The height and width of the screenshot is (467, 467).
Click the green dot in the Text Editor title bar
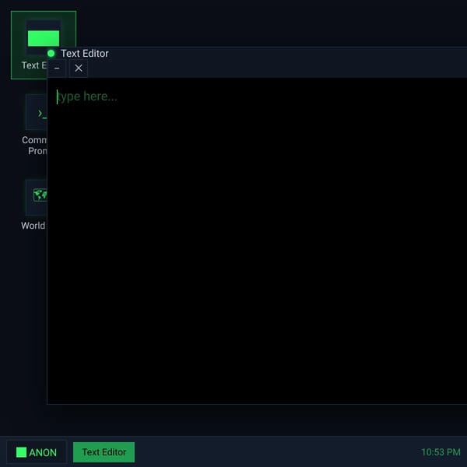[51, 54]
